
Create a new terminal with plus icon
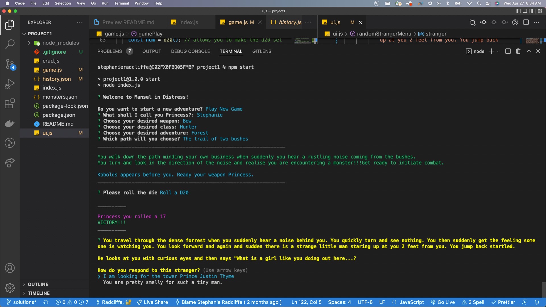[491, 51]
